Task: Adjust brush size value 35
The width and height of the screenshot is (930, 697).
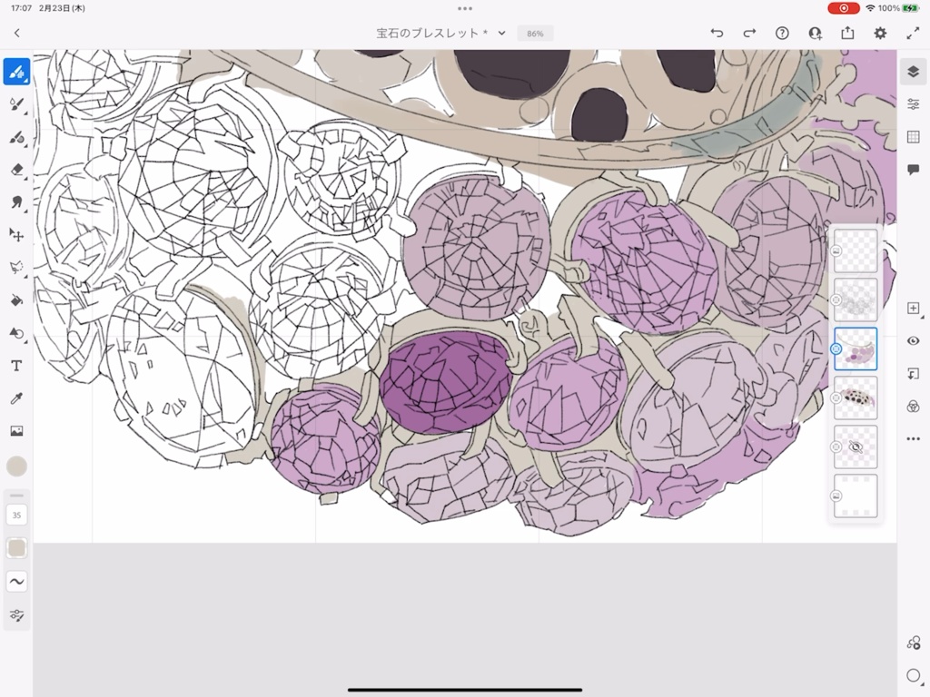Action: pos(16,515)
